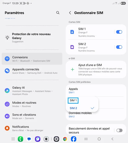
Task: Choose SIM 1 in the popup
Action: tap(73, 101)
